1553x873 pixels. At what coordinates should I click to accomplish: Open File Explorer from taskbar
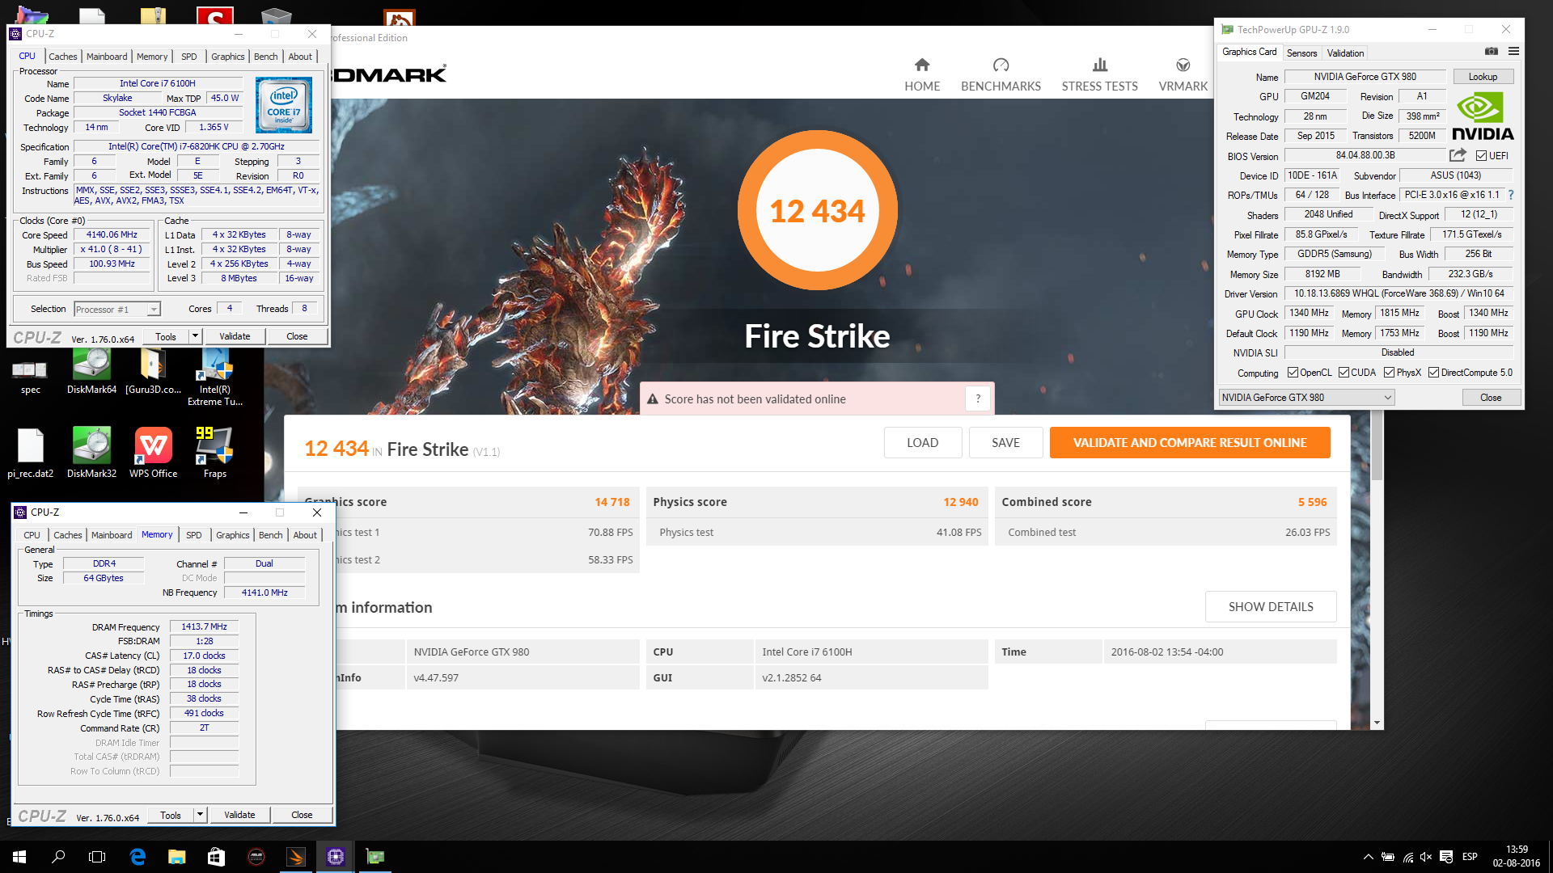tap(176, 857)
